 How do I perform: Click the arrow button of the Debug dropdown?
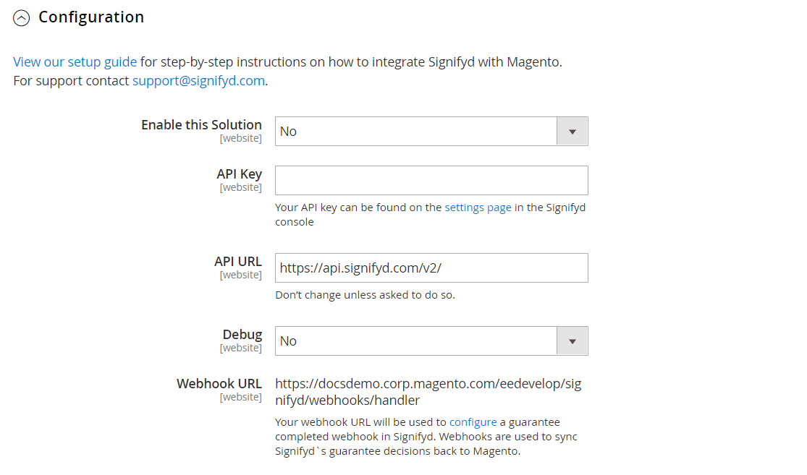[x=572, y=341]
